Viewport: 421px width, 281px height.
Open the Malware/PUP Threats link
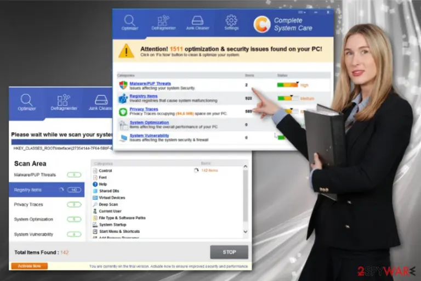click(150, 83)
